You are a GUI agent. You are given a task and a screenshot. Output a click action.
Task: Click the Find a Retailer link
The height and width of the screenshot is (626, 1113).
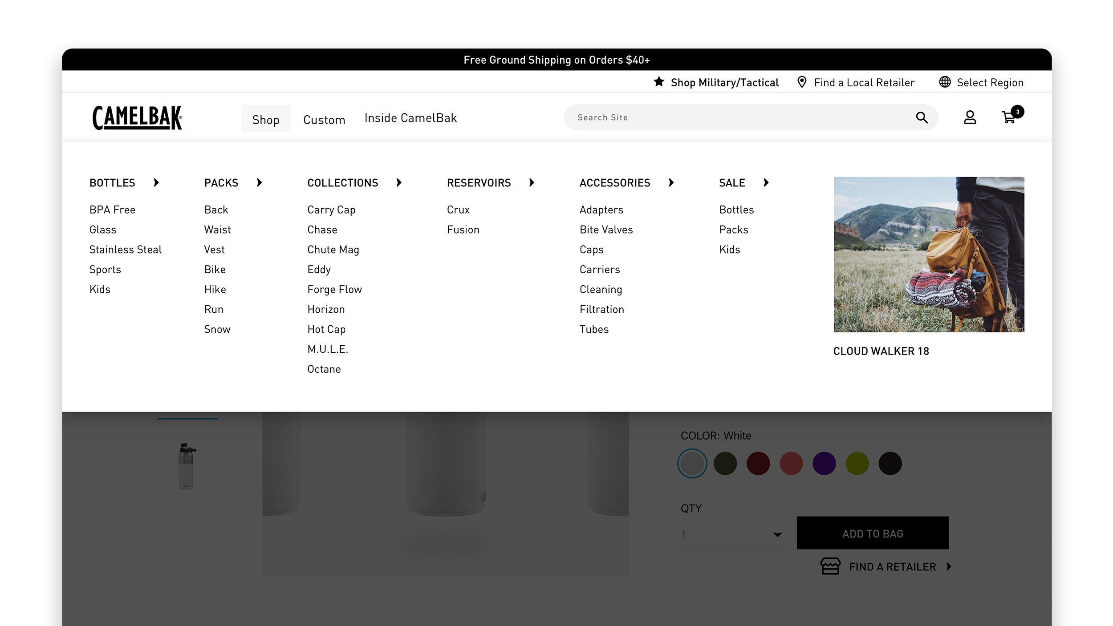(x=893, y=566)
